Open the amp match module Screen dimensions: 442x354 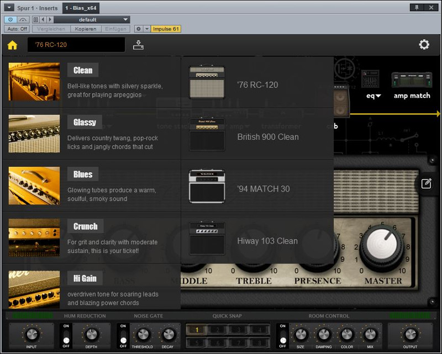pyautogui.click(x=412, y=86)
